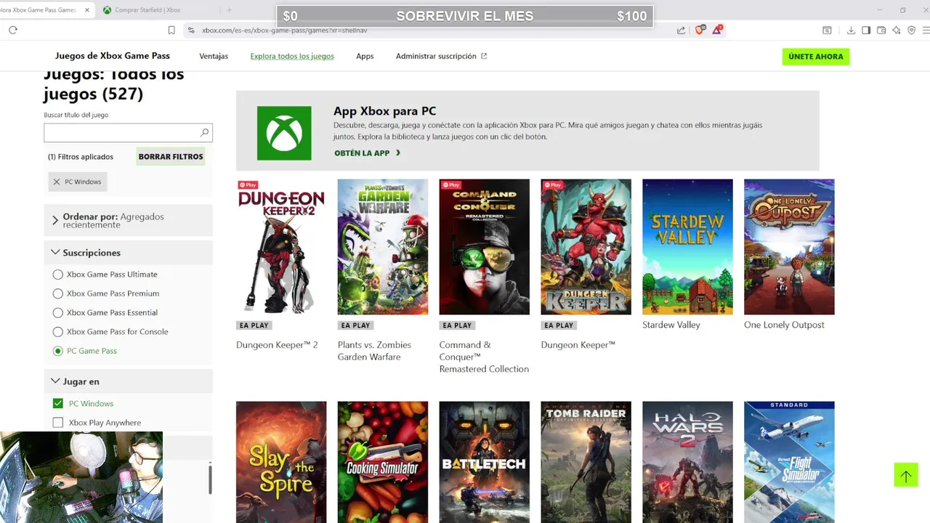Click the BORRAR FILTROS button
The width and height of the screenshot is (930, 523).
coord(171,156)
